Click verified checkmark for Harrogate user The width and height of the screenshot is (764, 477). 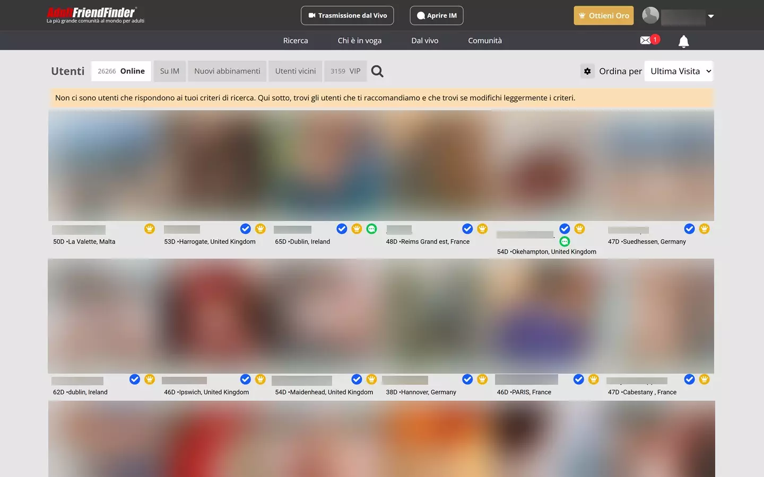[245, 228]
